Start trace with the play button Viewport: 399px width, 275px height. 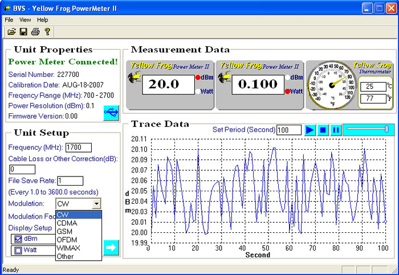[x=310, y=130]
